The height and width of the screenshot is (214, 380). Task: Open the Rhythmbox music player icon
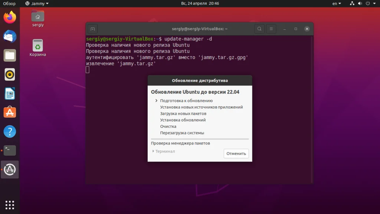pos(10,74)
